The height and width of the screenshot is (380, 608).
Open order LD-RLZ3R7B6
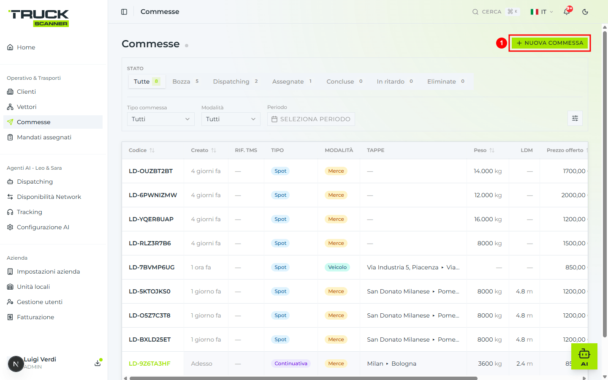tap(150, 243)
